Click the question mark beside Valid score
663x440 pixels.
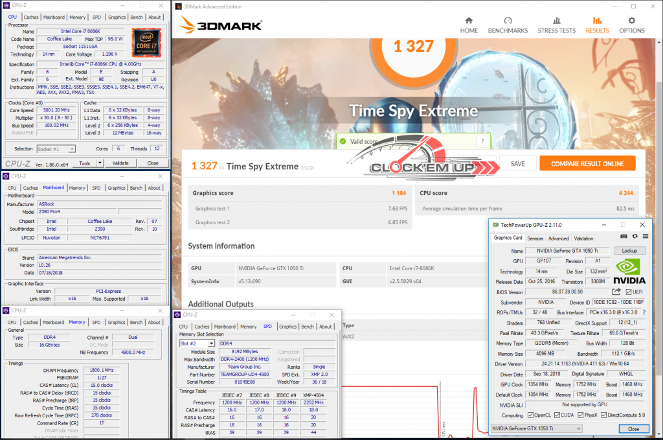[482, 142]
